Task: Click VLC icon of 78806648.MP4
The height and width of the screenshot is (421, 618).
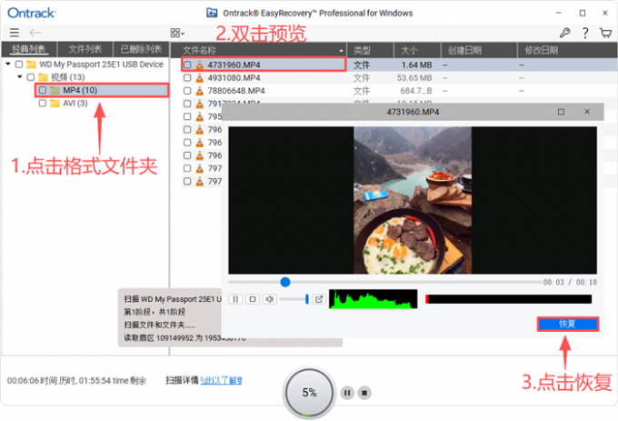Action: click(x=200, y=91)
